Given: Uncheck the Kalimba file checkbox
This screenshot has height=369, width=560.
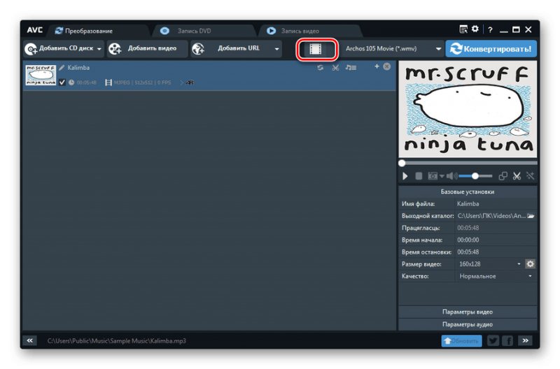Looking at the screenshot, I should click(x=62, y=82).
